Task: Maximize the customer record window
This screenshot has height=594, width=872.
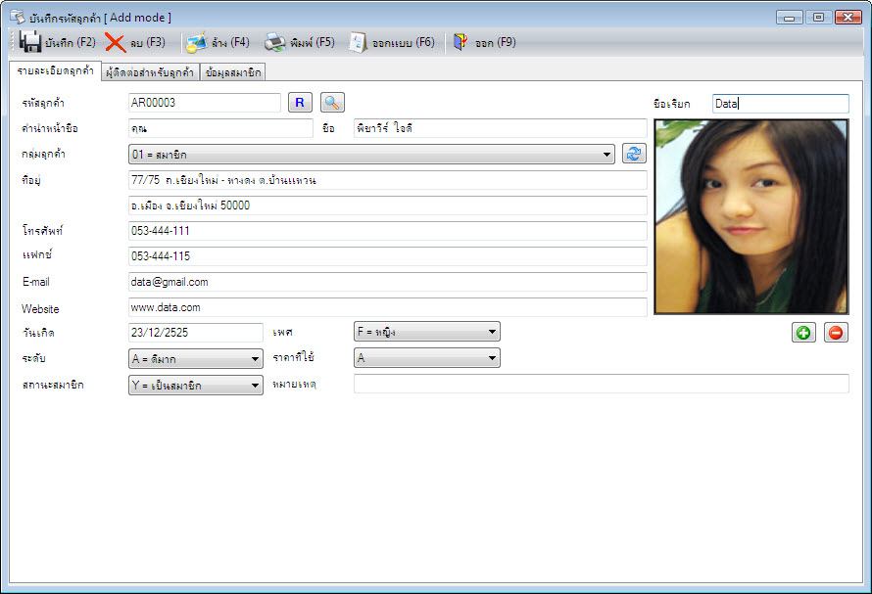Action: click(819, 18)
